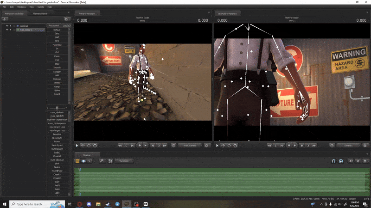The image size is (371, 208).
Task: Toggle visibility eye for camera1
Action: (x=7, y=26)
